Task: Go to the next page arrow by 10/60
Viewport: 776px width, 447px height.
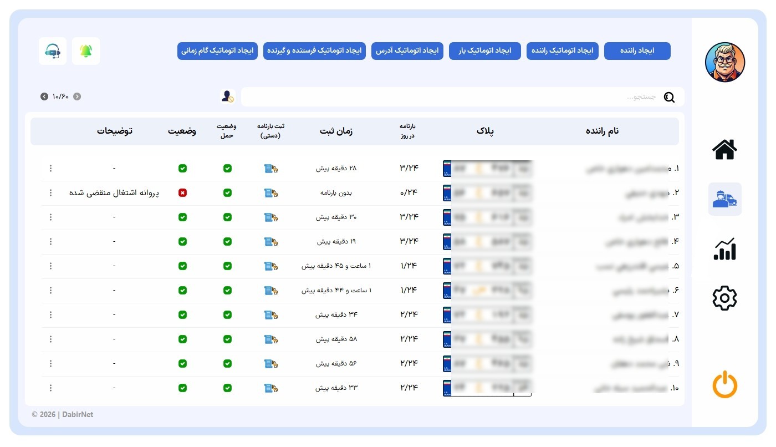Action: [x=44, y=96]
